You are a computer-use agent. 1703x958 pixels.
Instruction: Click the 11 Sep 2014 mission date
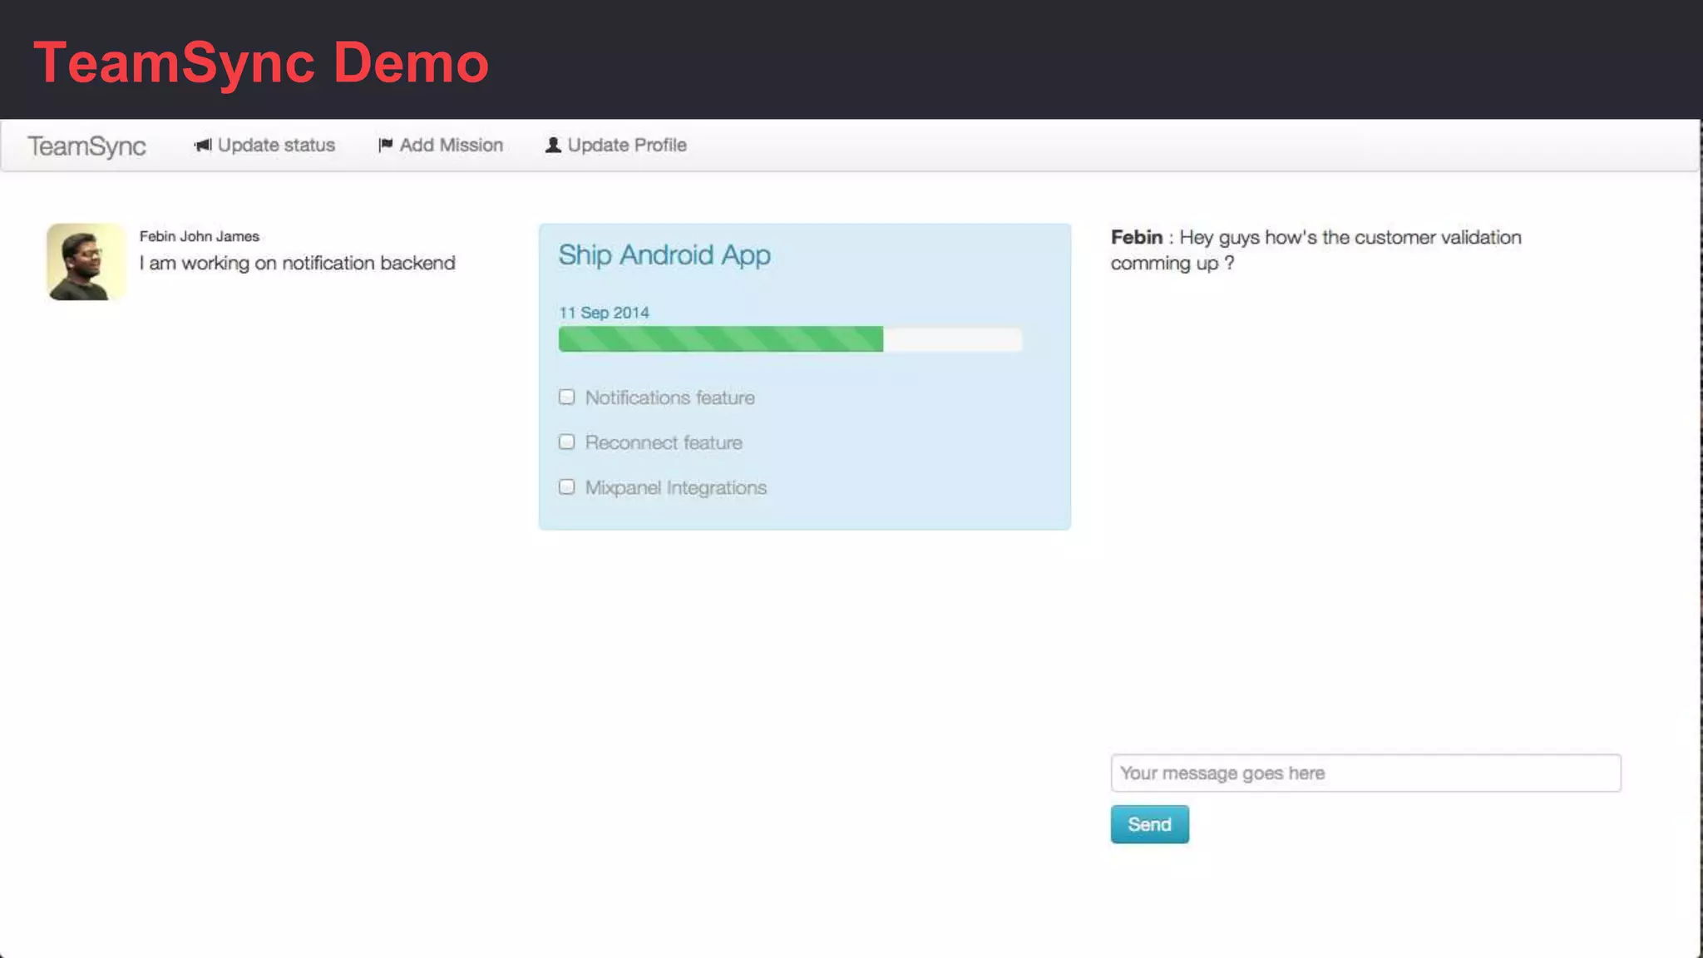tap(604, 313)
